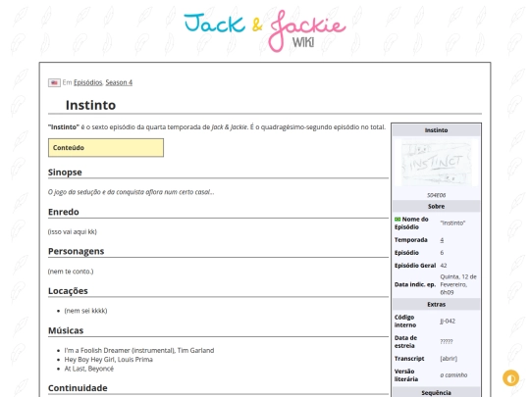Click the "Quinta, 12 de Fevereiro" date value
The image size is (530, 397).
point(458,284)
